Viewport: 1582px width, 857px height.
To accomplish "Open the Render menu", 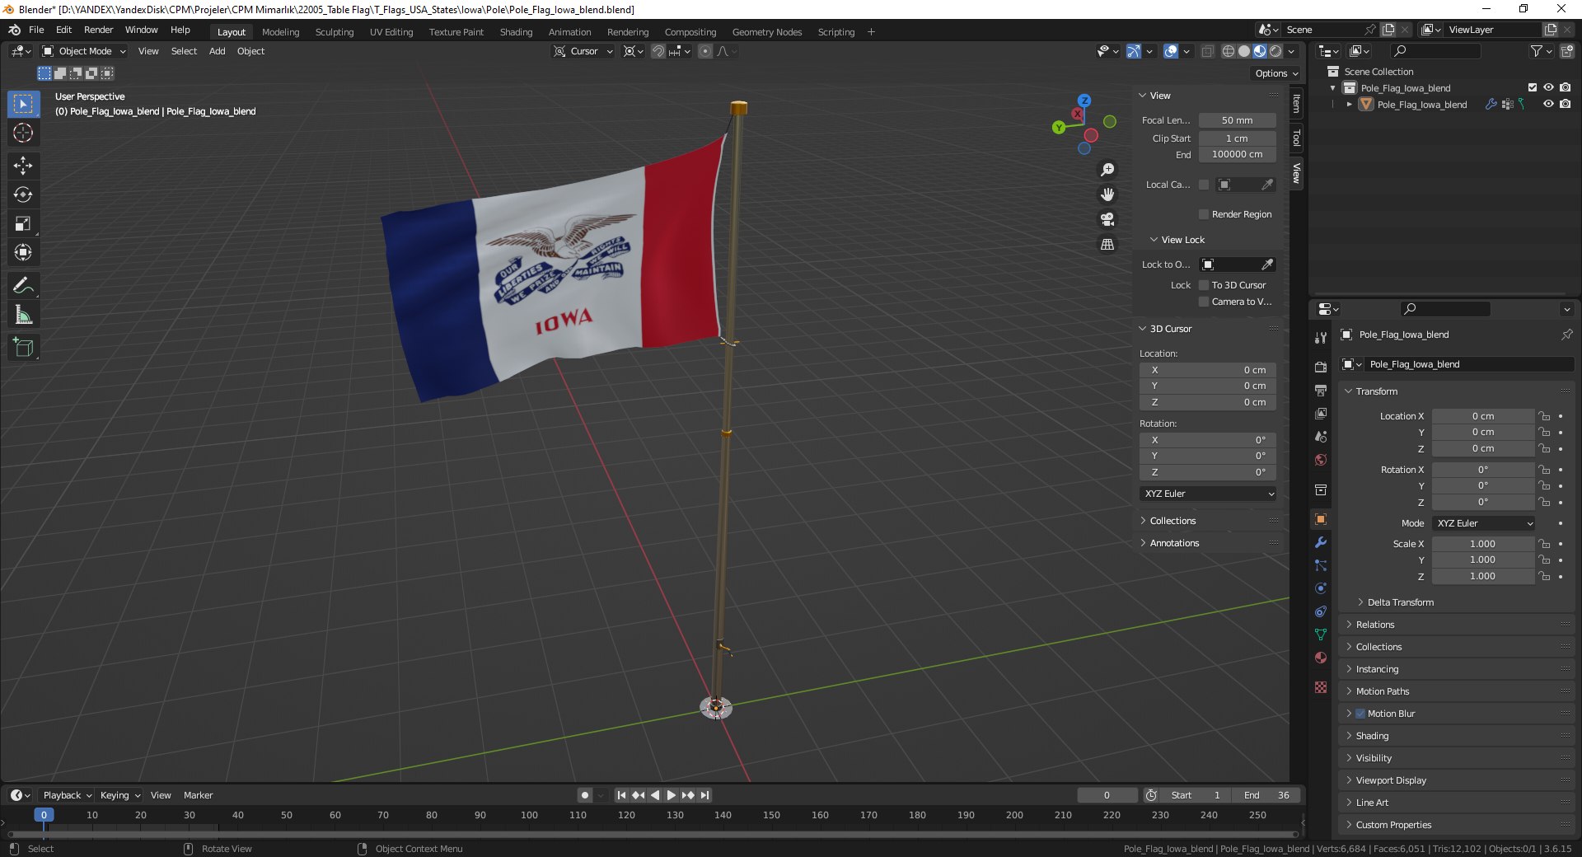I will pyautogui.click(x=98, y=30).
